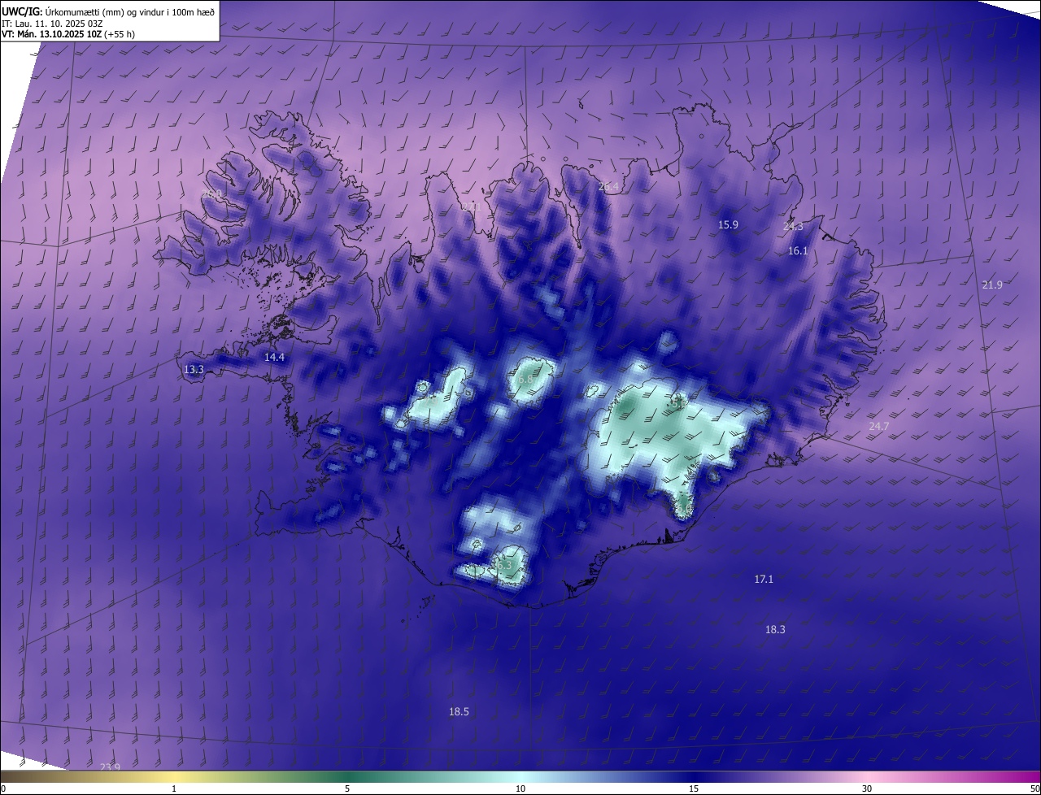Click the 18.3 value over the southern sea

pos(775,630)
